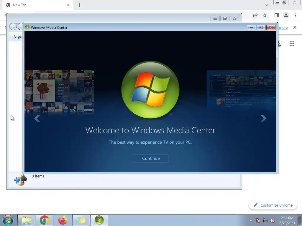Click Media Center taskbar button

click(99, 220)
